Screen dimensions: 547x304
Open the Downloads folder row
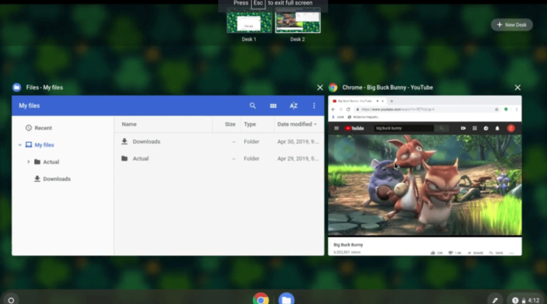click(219, 141)
